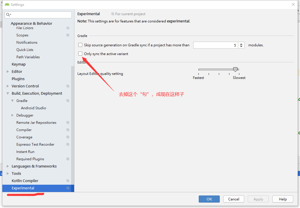300x208 pixels.
Task: Decrease the modules count with down arrow
Action: pos(241,47)
